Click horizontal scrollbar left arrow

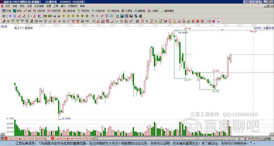[x=96, y=139]
